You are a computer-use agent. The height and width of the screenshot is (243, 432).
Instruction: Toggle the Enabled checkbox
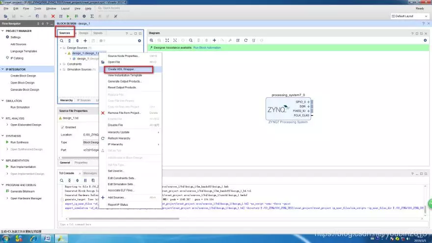point(62,127)
